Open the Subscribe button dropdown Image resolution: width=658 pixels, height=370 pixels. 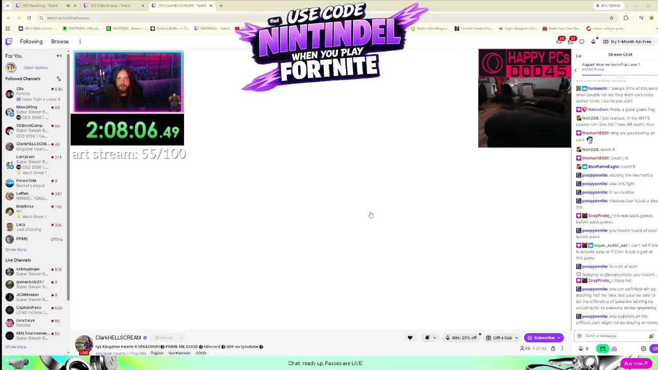pyautogui.click(x=560, y=338)
